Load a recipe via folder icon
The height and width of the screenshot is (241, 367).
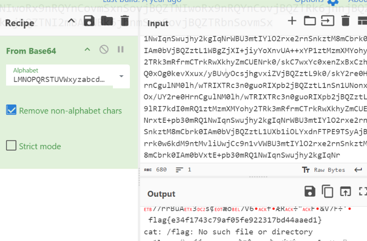(x=107, y=21)
